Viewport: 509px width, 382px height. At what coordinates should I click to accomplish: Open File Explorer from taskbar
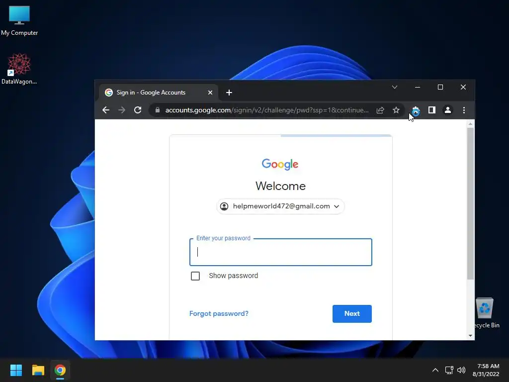(x=38, y=370)
